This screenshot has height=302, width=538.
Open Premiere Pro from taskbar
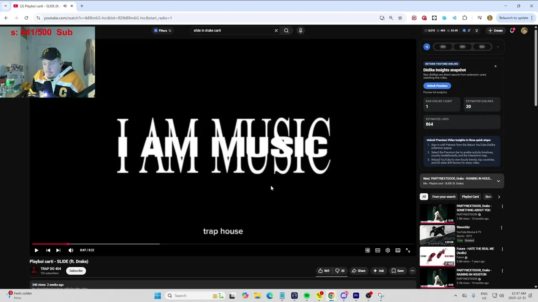pyautogui.click(x=356, y=296)
